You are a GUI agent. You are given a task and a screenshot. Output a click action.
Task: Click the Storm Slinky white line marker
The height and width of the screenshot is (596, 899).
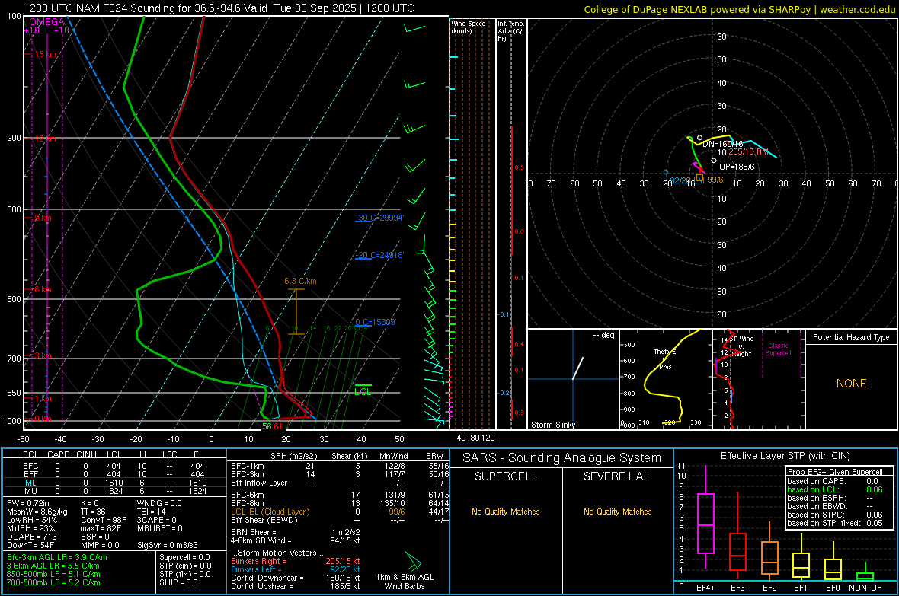[x=578, y=368]
